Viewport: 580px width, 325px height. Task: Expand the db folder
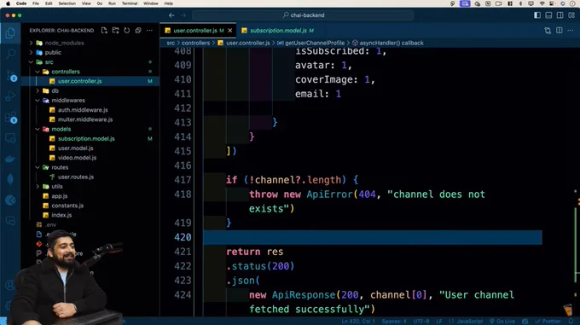[x=38, y=90]
